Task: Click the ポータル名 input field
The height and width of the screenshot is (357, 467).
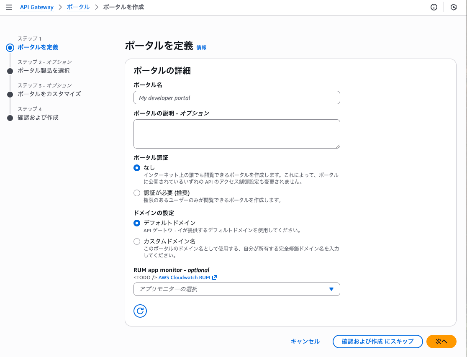Action: coord(236,98)
